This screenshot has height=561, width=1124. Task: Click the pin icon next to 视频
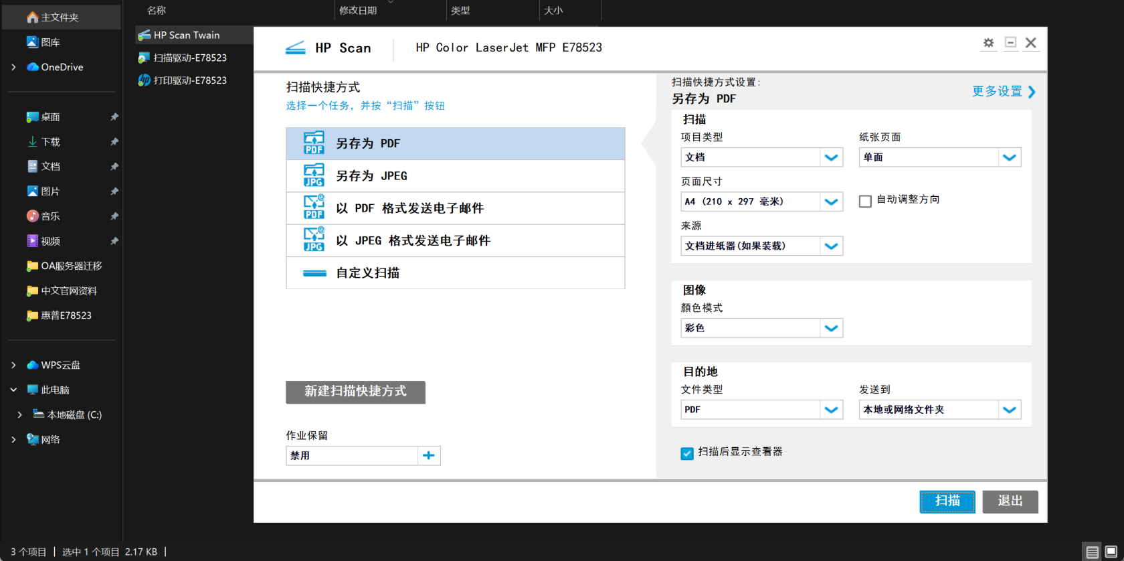point(114,241)
